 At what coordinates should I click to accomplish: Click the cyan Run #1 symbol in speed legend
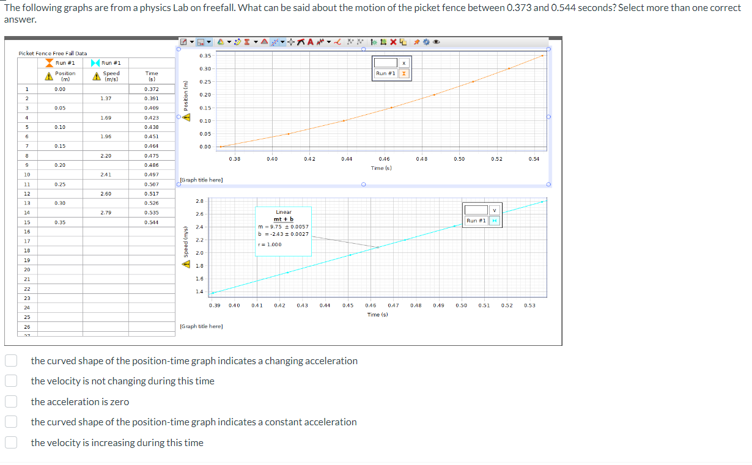(x=494, y=220)
